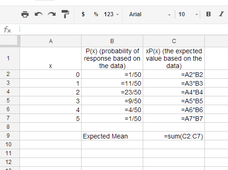The width and height of the screenshot is (228, 170).
Task: Click into the formula bar
Action: point(124,29)
